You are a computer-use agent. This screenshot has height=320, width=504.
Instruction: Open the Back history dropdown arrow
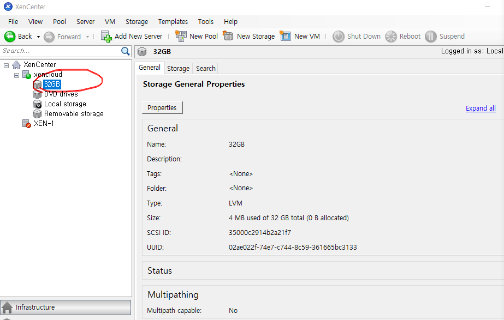38,37
